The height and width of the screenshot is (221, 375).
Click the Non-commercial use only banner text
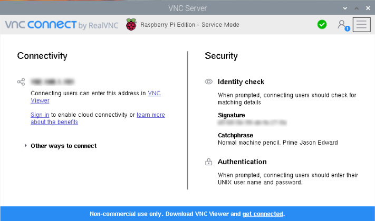187,214
